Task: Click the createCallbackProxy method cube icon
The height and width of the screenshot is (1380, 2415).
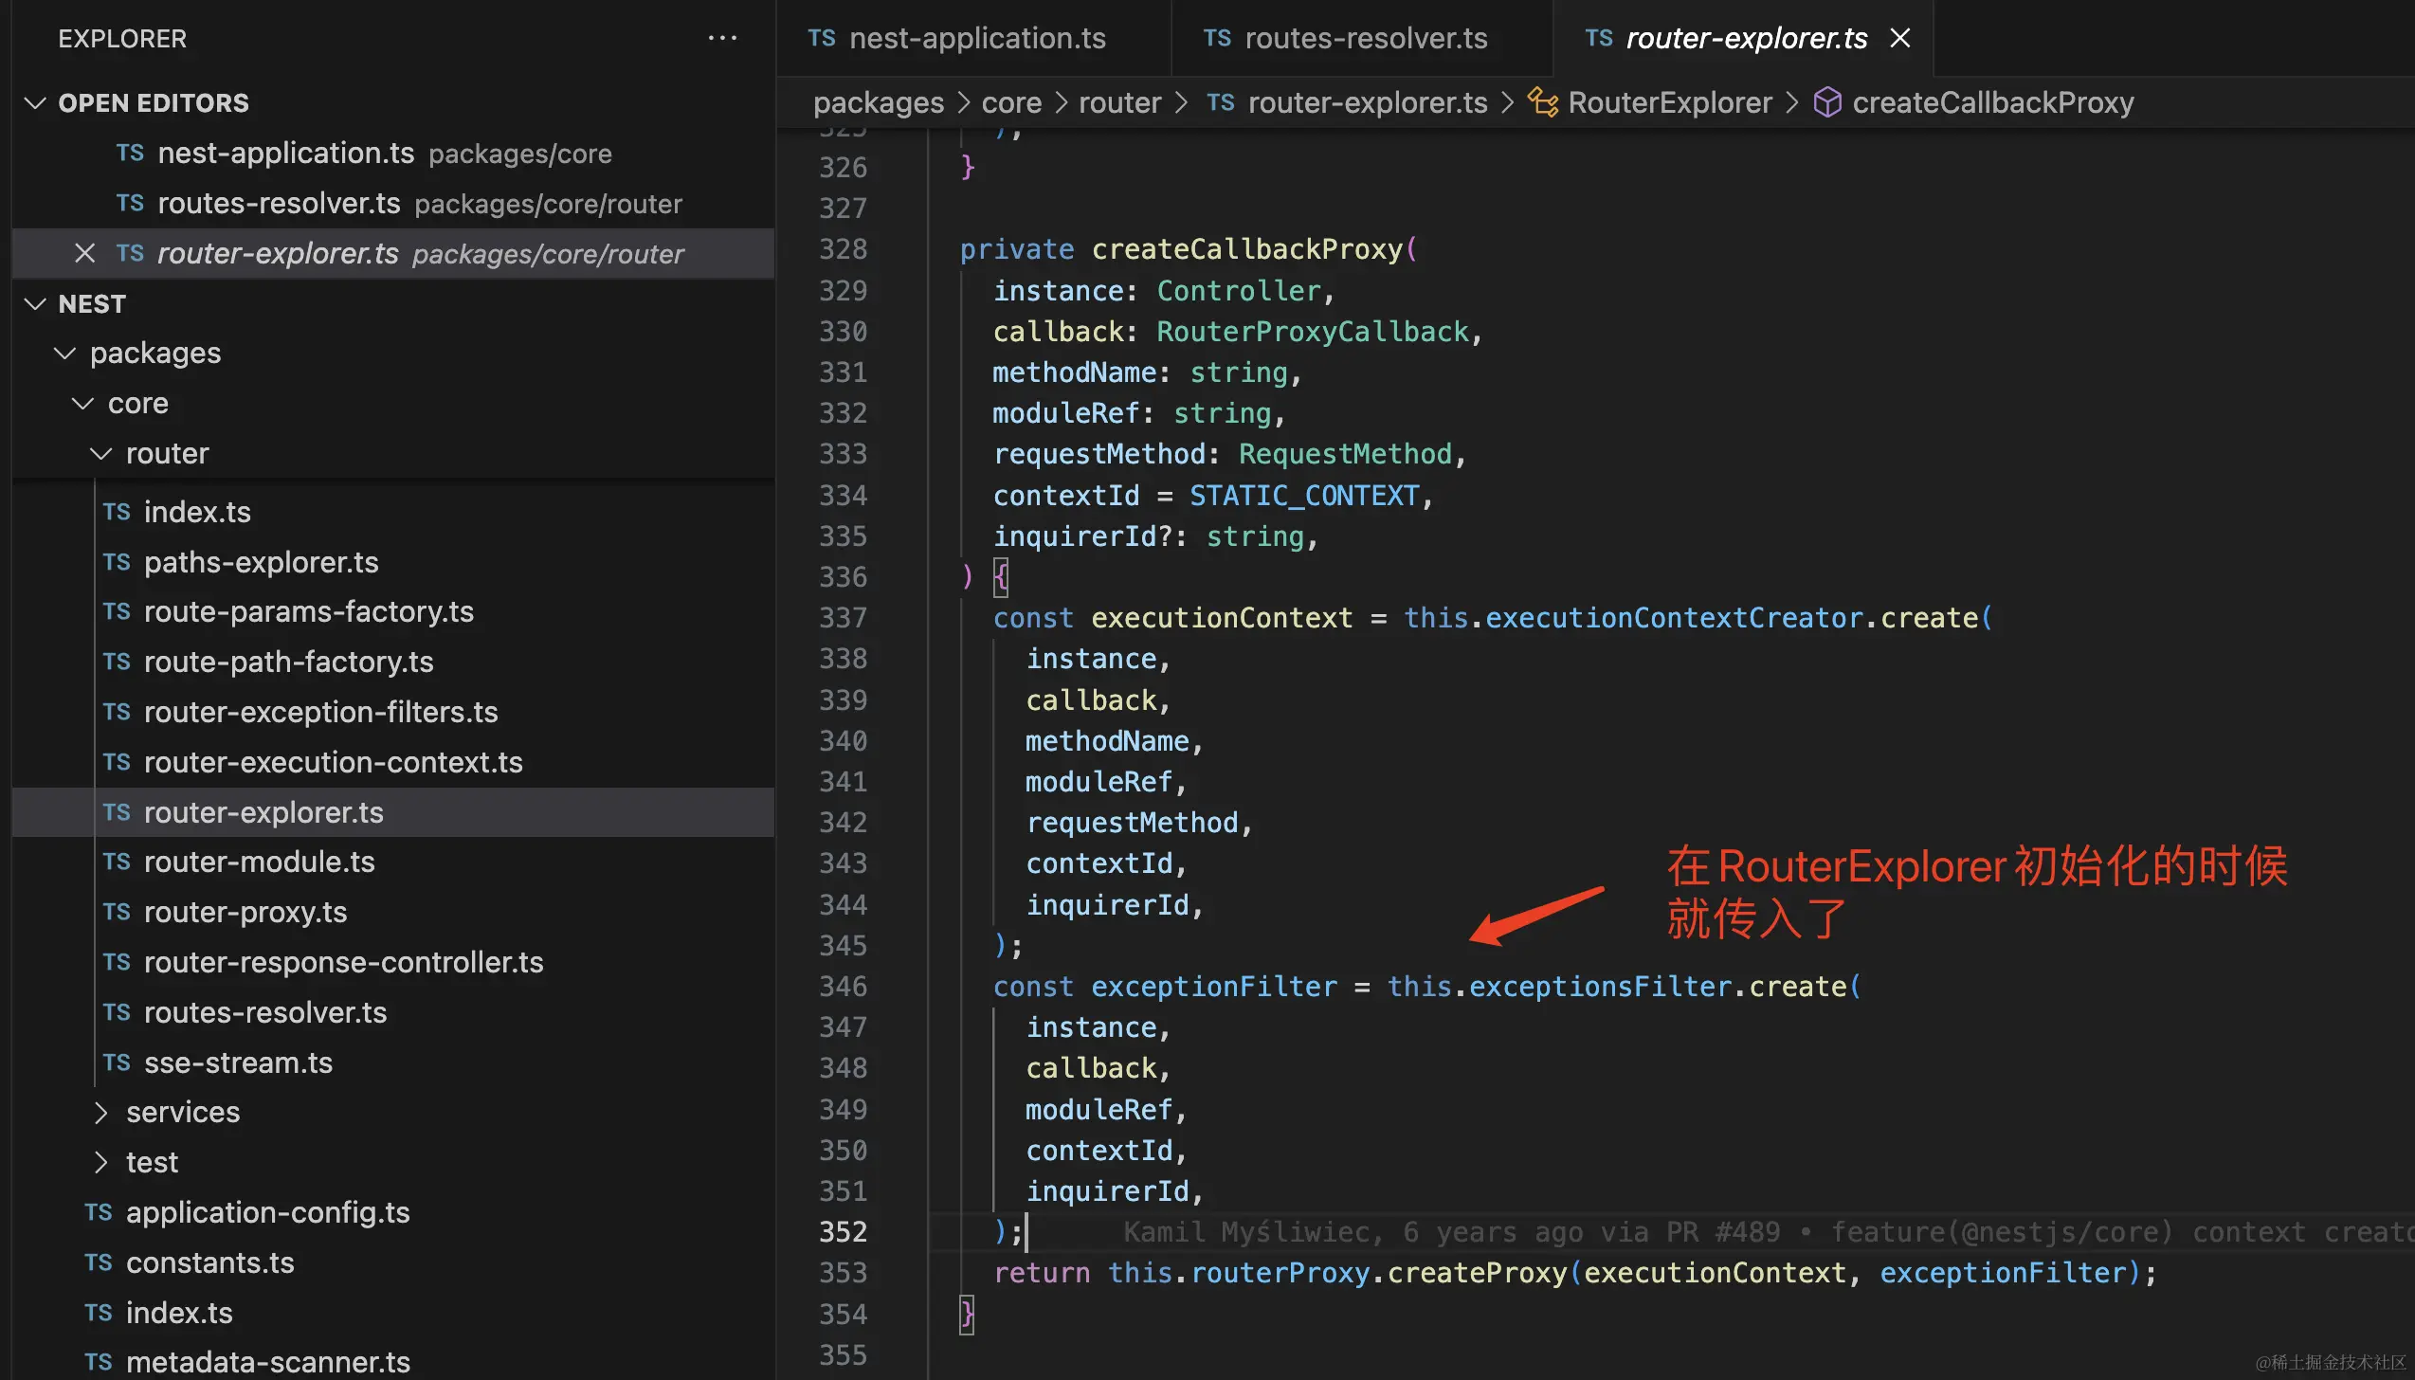Action: 1827,102
